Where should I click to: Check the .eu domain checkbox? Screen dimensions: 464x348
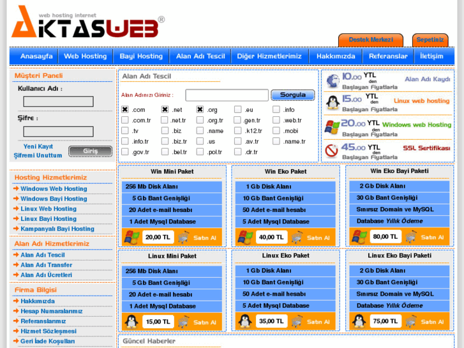pos(237,110)
